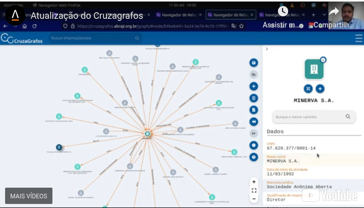Click the browser reload button

[x=34, y=26]
